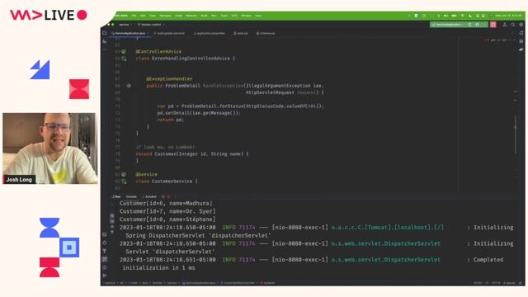Click console line 'Customer[id=6, name=Madhura]'
Image resolution: width=528 pixels, height=297 pixels.
click(x=166, y=204)
